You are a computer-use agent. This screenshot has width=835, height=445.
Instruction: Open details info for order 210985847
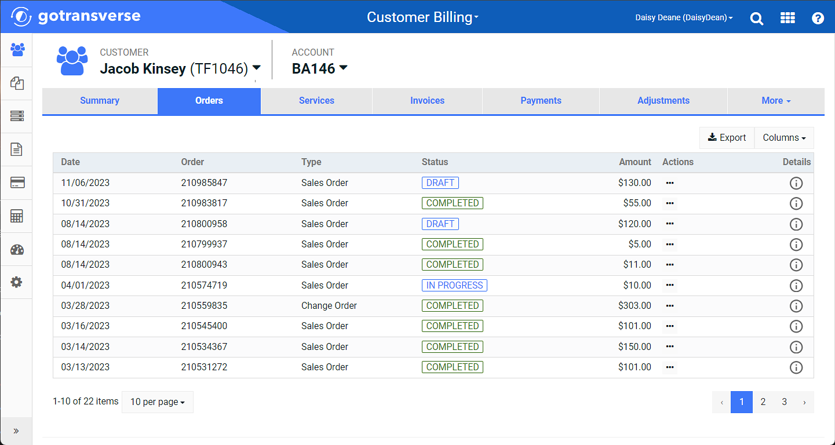(796, 183)
